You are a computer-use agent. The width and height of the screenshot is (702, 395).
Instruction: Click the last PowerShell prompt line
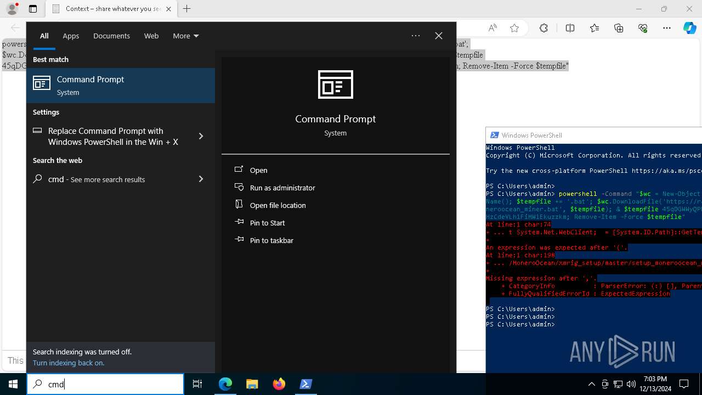520,324
